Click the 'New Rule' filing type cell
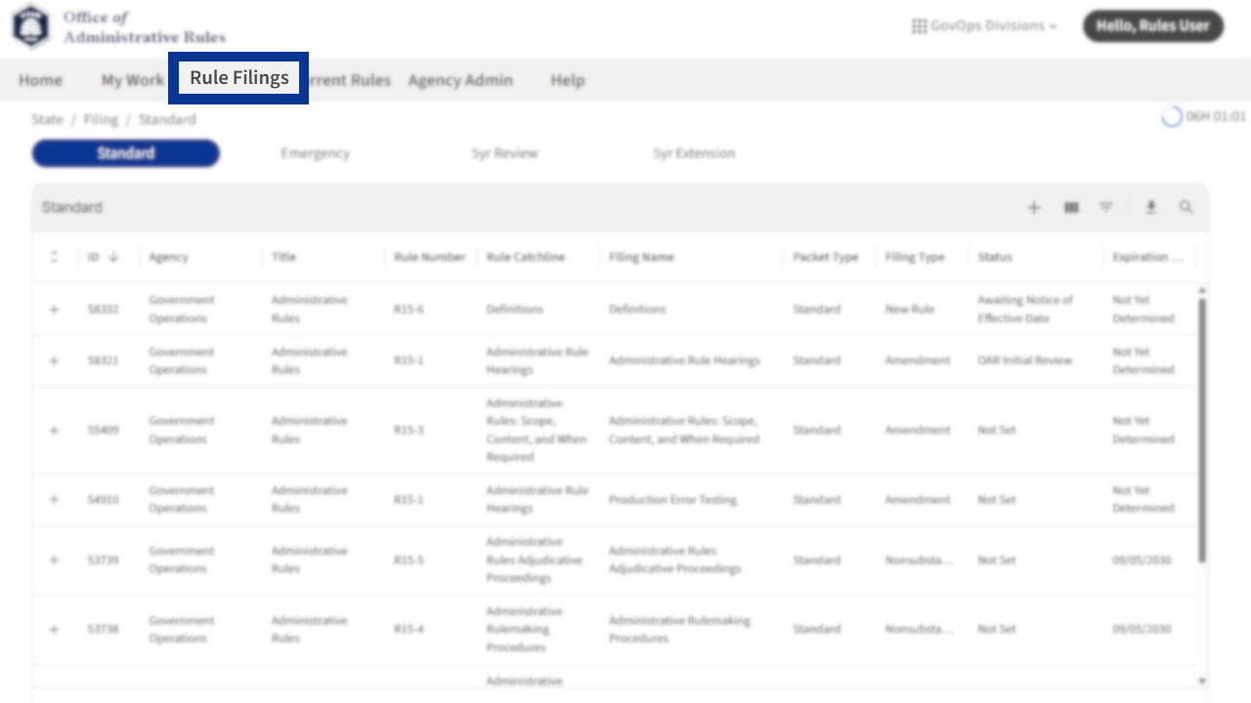The width and height of the screenshot is (1251, 703). (x=910, y=310)
